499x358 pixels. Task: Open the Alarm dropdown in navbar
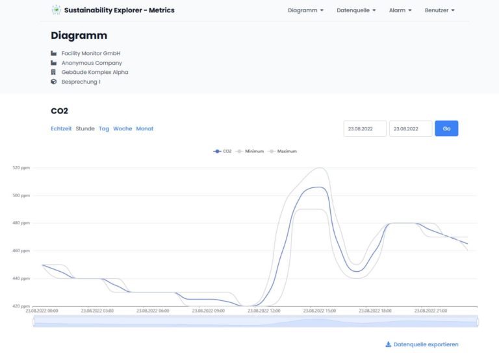400,10
